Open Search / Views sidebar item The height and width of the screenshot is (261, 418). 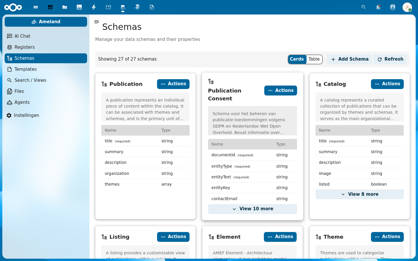(30, 80)
